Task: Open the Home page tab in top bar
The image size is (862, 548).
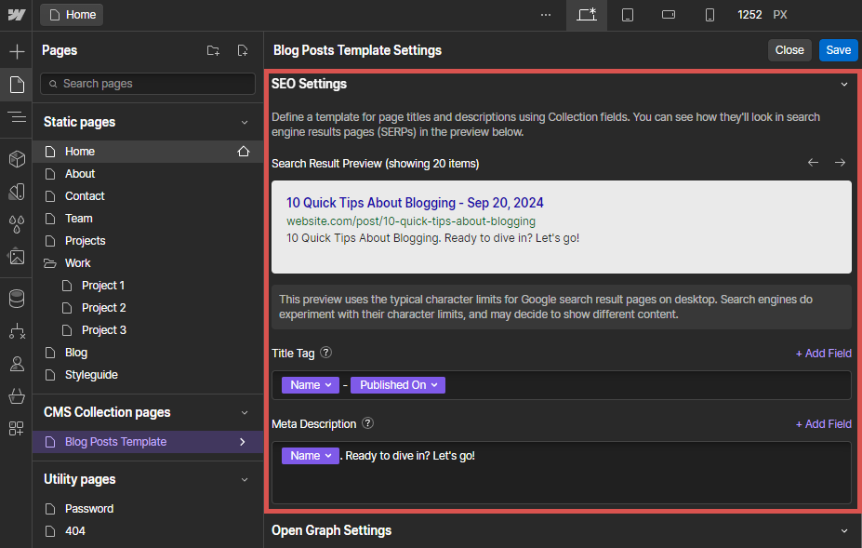Action: [72, 15]
